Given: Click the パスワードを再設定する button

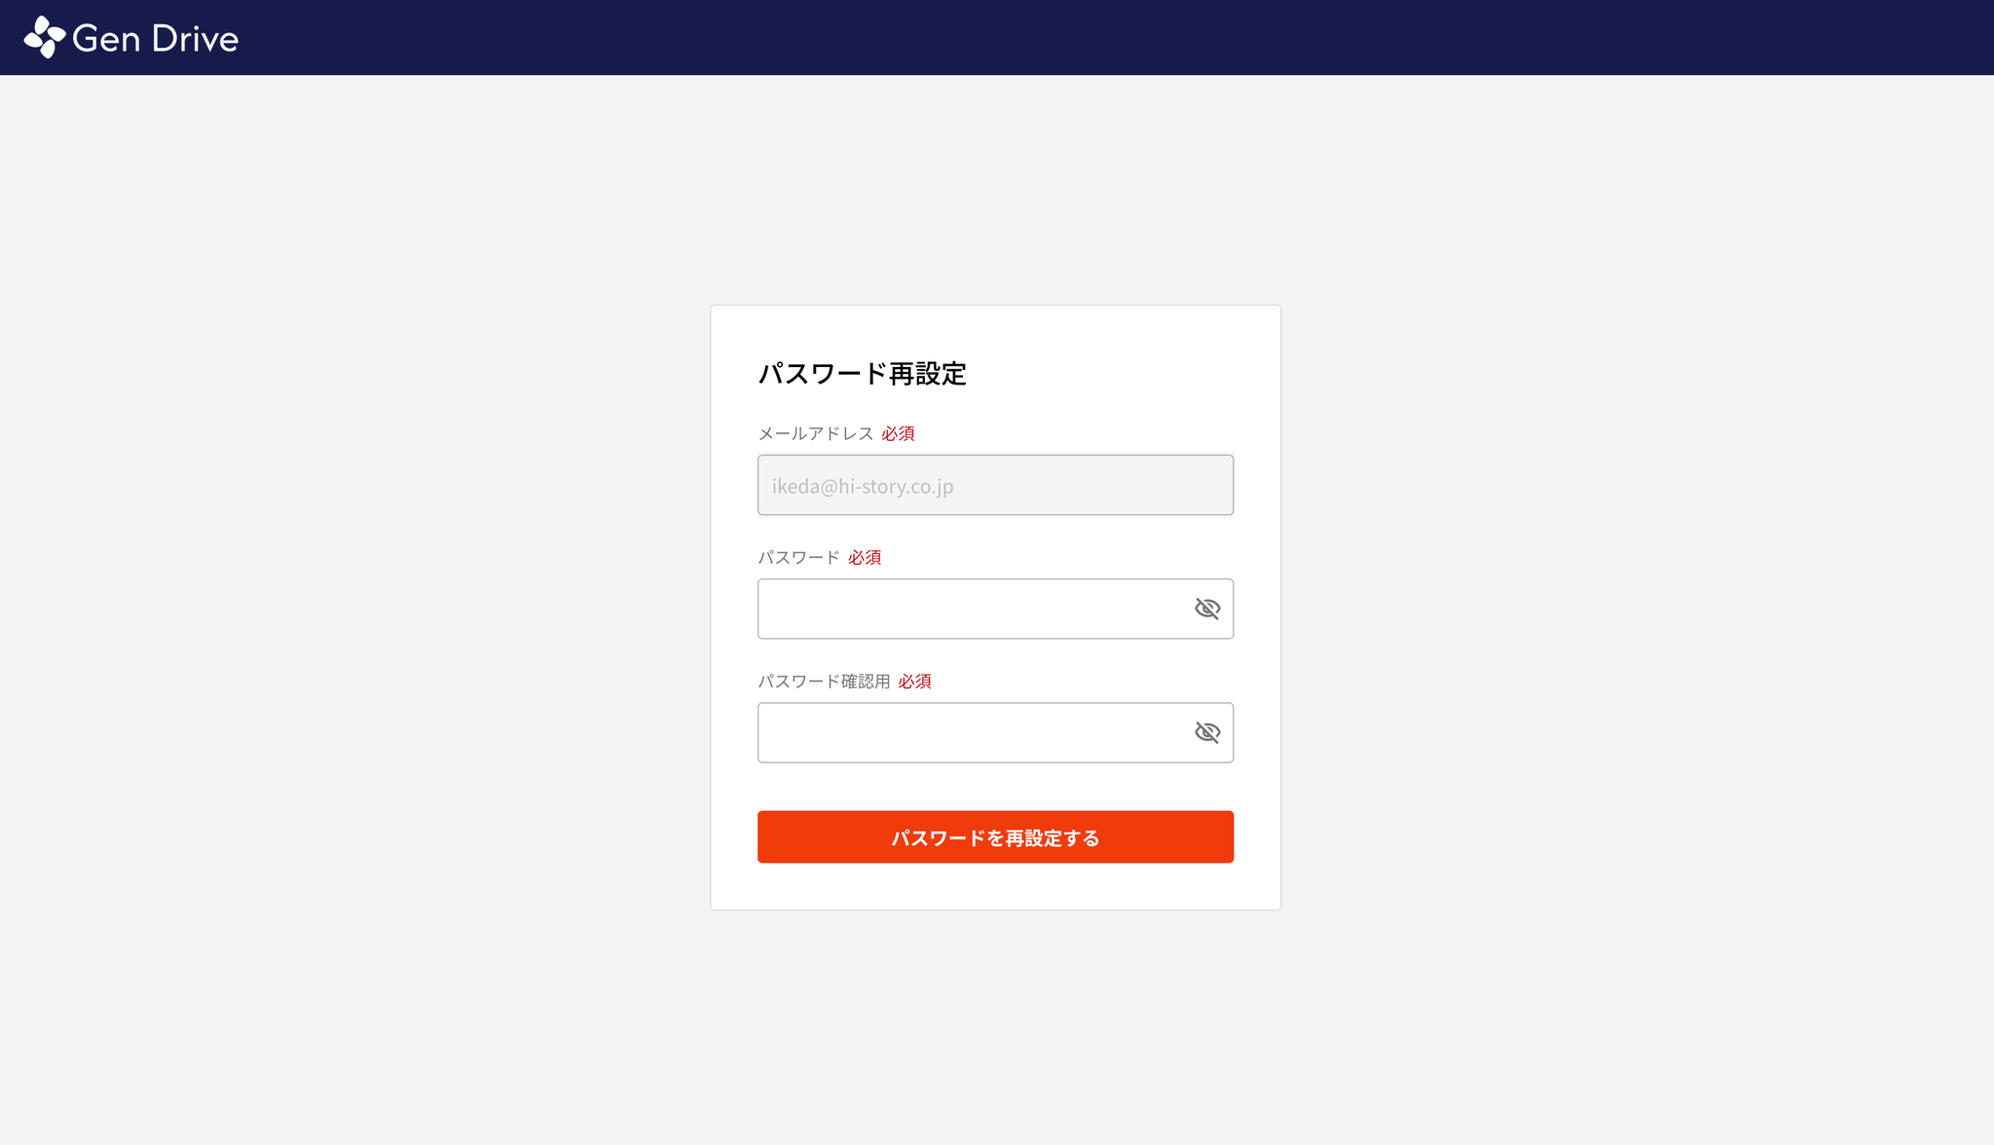Looking at the screenshot, I should coord(995,837).
